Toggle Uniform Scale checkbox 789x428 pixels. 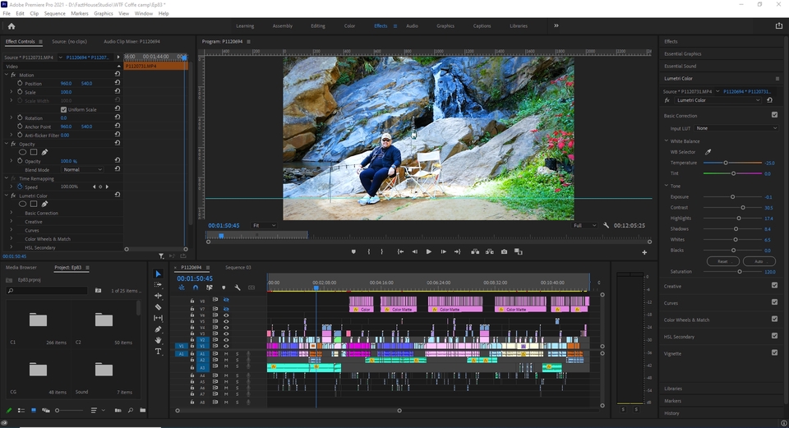coord(63,109)
